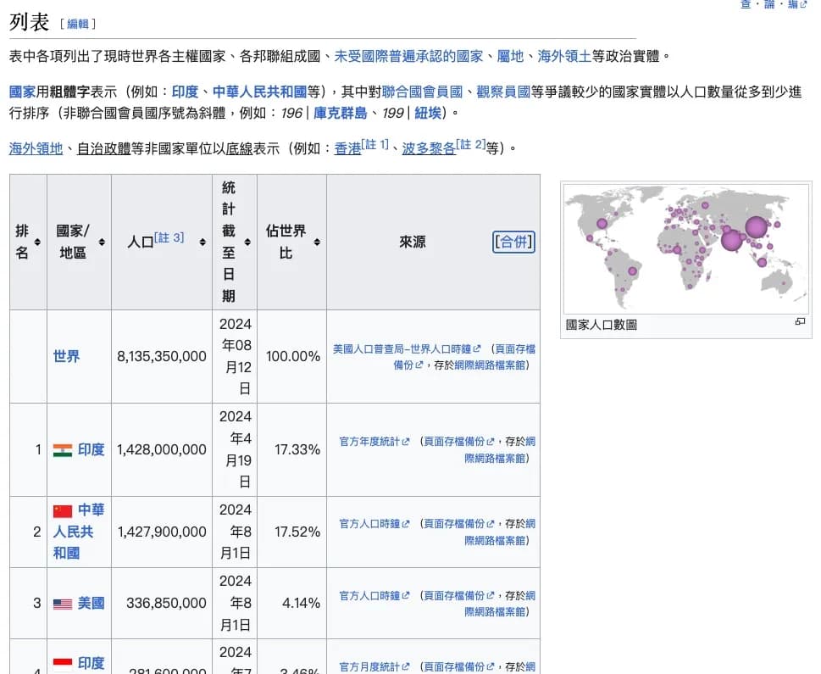The width and height of the screenshot is (821, 674).
Task: Open the 海外領地 link
Action: click(x=36, y=148)
